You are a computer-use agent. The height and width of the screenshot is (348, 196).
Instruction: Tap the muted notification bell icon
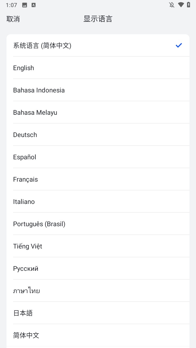[172, 5]
